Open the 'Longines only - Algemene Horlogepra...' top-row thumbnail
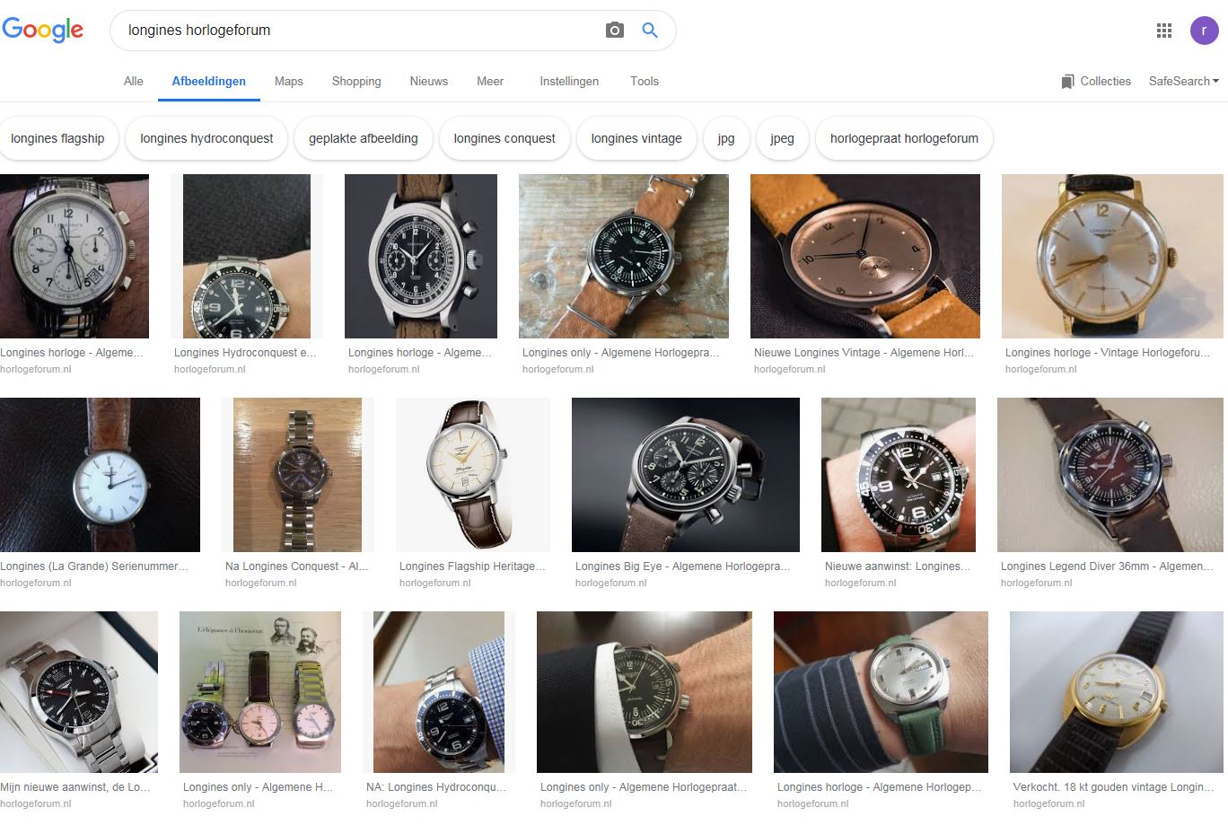The image size is (1228, 825). (624, 256)
